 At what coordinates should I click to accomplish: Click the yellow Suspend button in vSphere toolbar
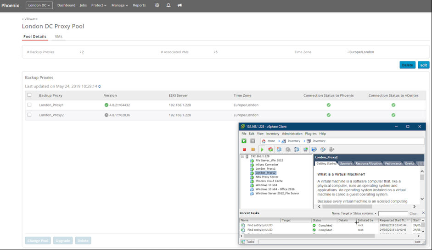click(253, 150)
